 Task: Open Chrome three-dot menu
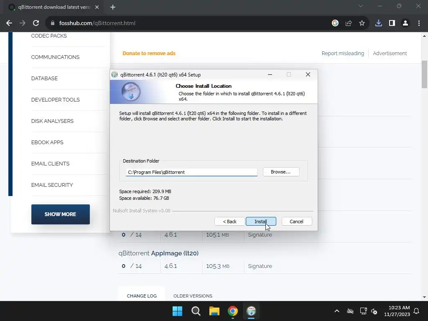[419, 23]
